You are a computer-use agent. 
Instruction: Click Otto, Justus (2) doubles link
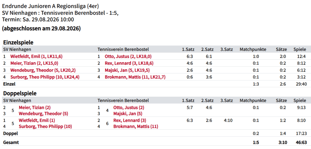click(x=129, y=108)
